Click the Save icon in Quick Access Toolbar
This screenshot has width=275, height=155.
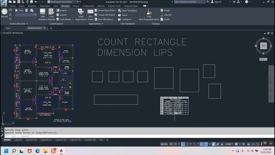point(18,2)
